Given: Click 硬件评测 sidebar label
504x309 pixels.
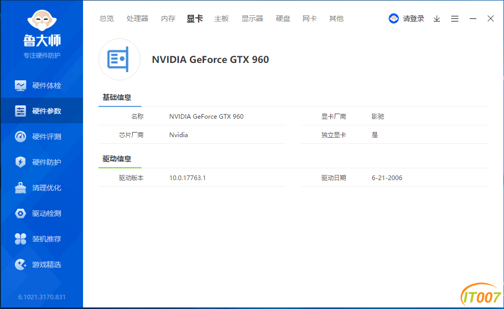Looking at the screenshot, I should (47, 137).
